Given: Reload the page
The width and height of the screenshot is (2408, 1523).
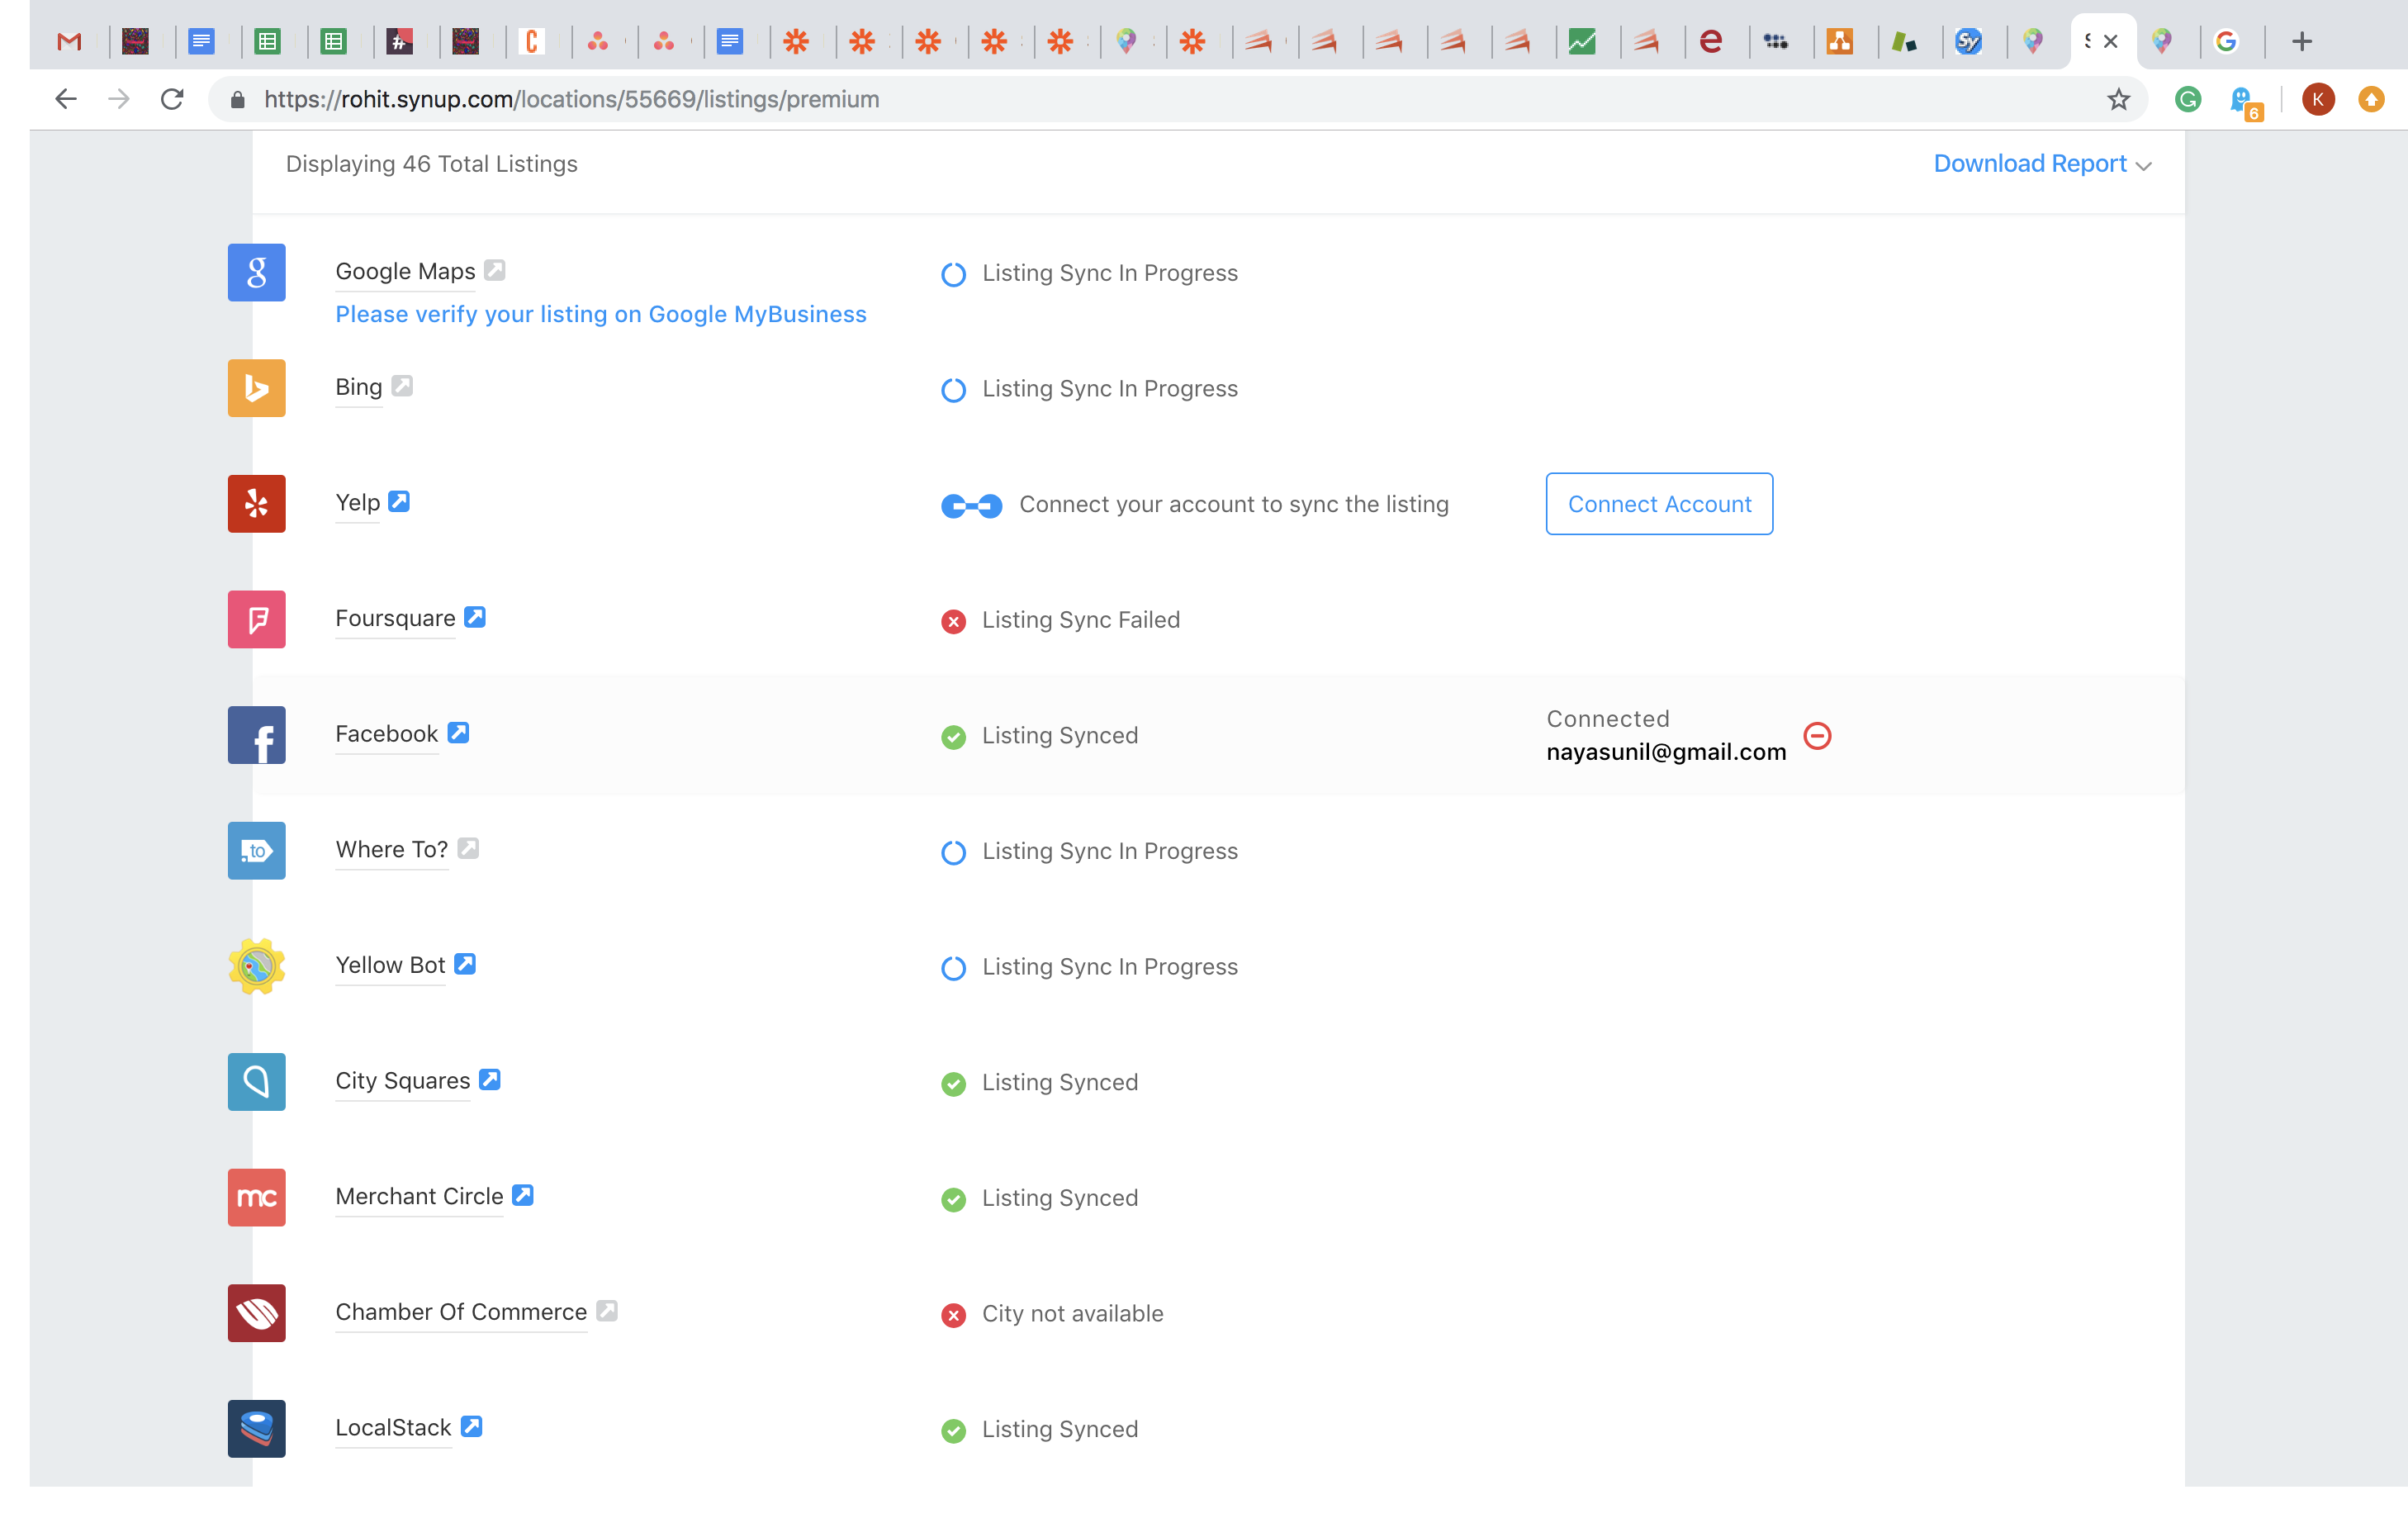Looking at the screenshot, I should tap(172, 99).
